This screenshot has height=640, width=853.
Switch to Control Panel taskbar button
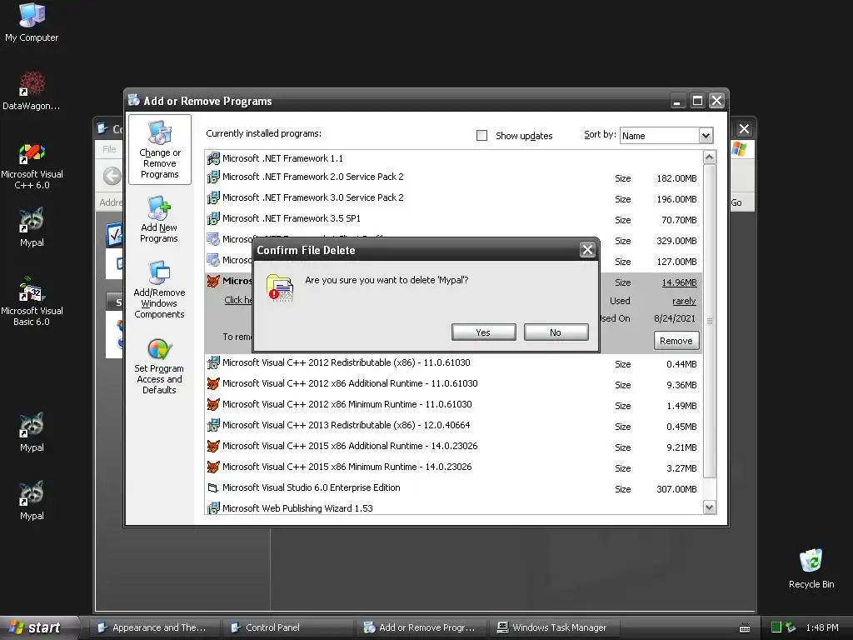pyautogui.click(x=288, y=627)
